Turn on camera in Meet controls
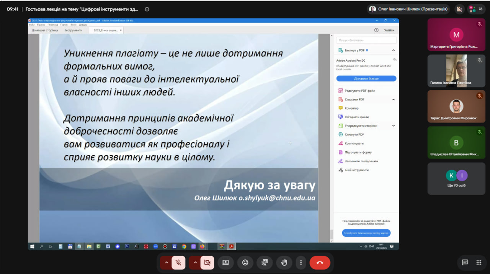Image resolution: width=490 pixels, height=274 pixels. click(207, 263)
